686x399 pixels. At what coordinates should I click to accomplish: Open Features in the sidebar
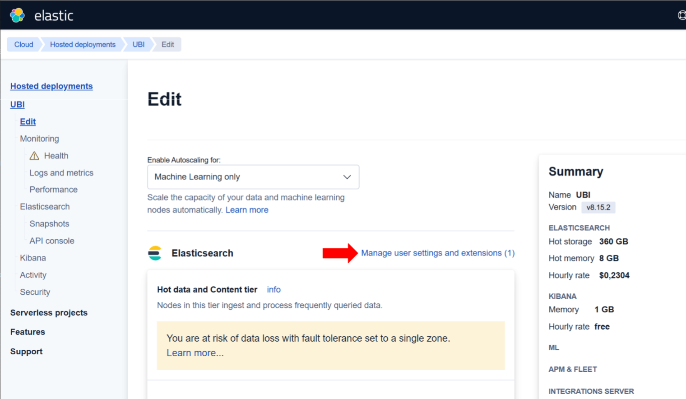[28, 332]
